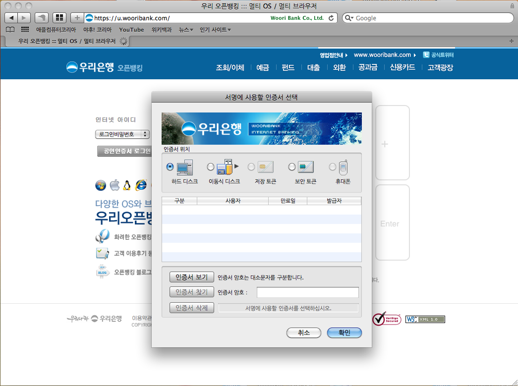Open the 예금 menu

point(263,67)
